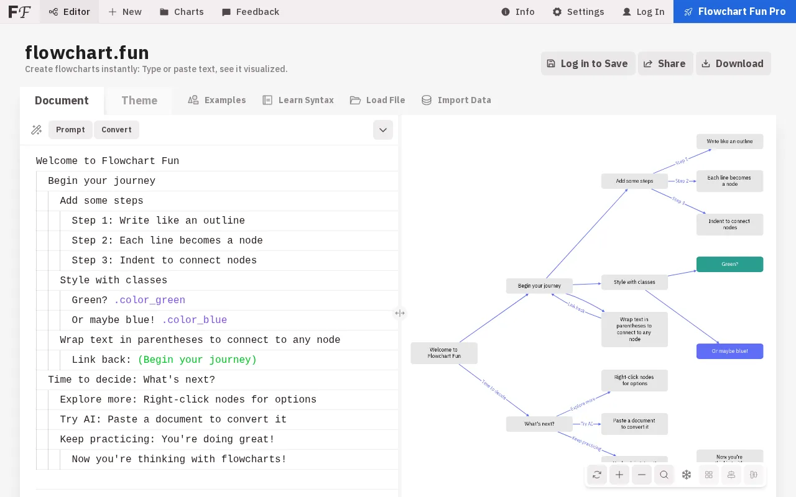The width and height of the screenshot is (796, 497).
Task: Click the four-squares grid layout icon
Action: [709, 475]
